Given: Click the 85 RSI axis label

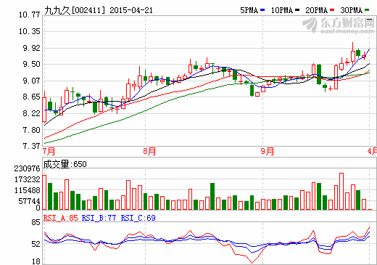Looking at the screenshot, I should click(x=36, y=222).
